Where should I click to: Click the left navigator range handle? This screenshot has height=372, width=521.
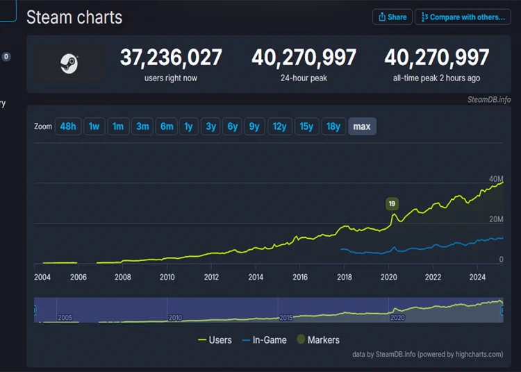click(35, 310)
